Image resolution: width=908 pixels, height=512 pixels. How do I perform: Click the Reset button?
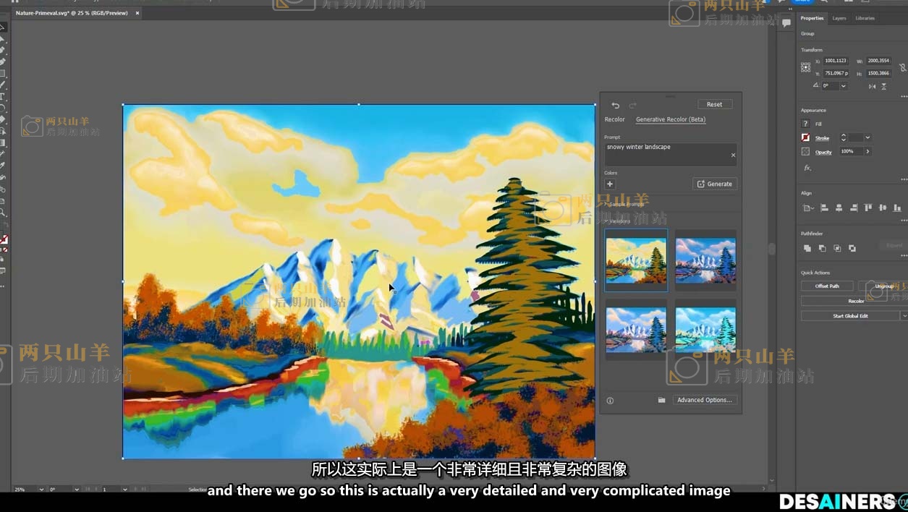click(x=714, y=104)
